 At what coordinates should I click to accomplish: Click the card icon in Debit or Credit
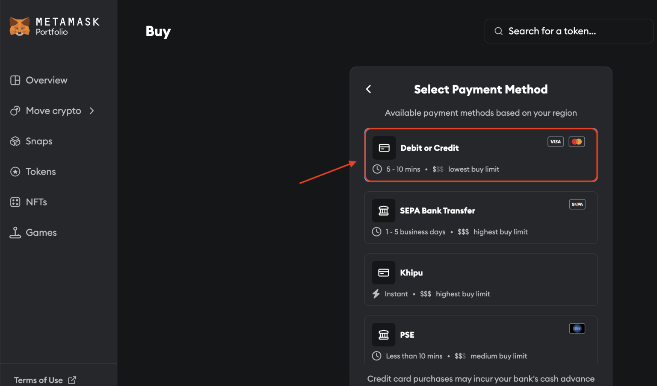point(384,148)
